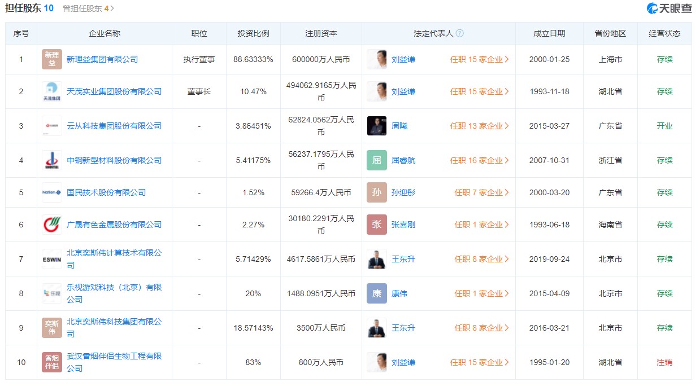
Task: Click the 乐视游戏科技 company logo
Action: (x=52, y=293)
